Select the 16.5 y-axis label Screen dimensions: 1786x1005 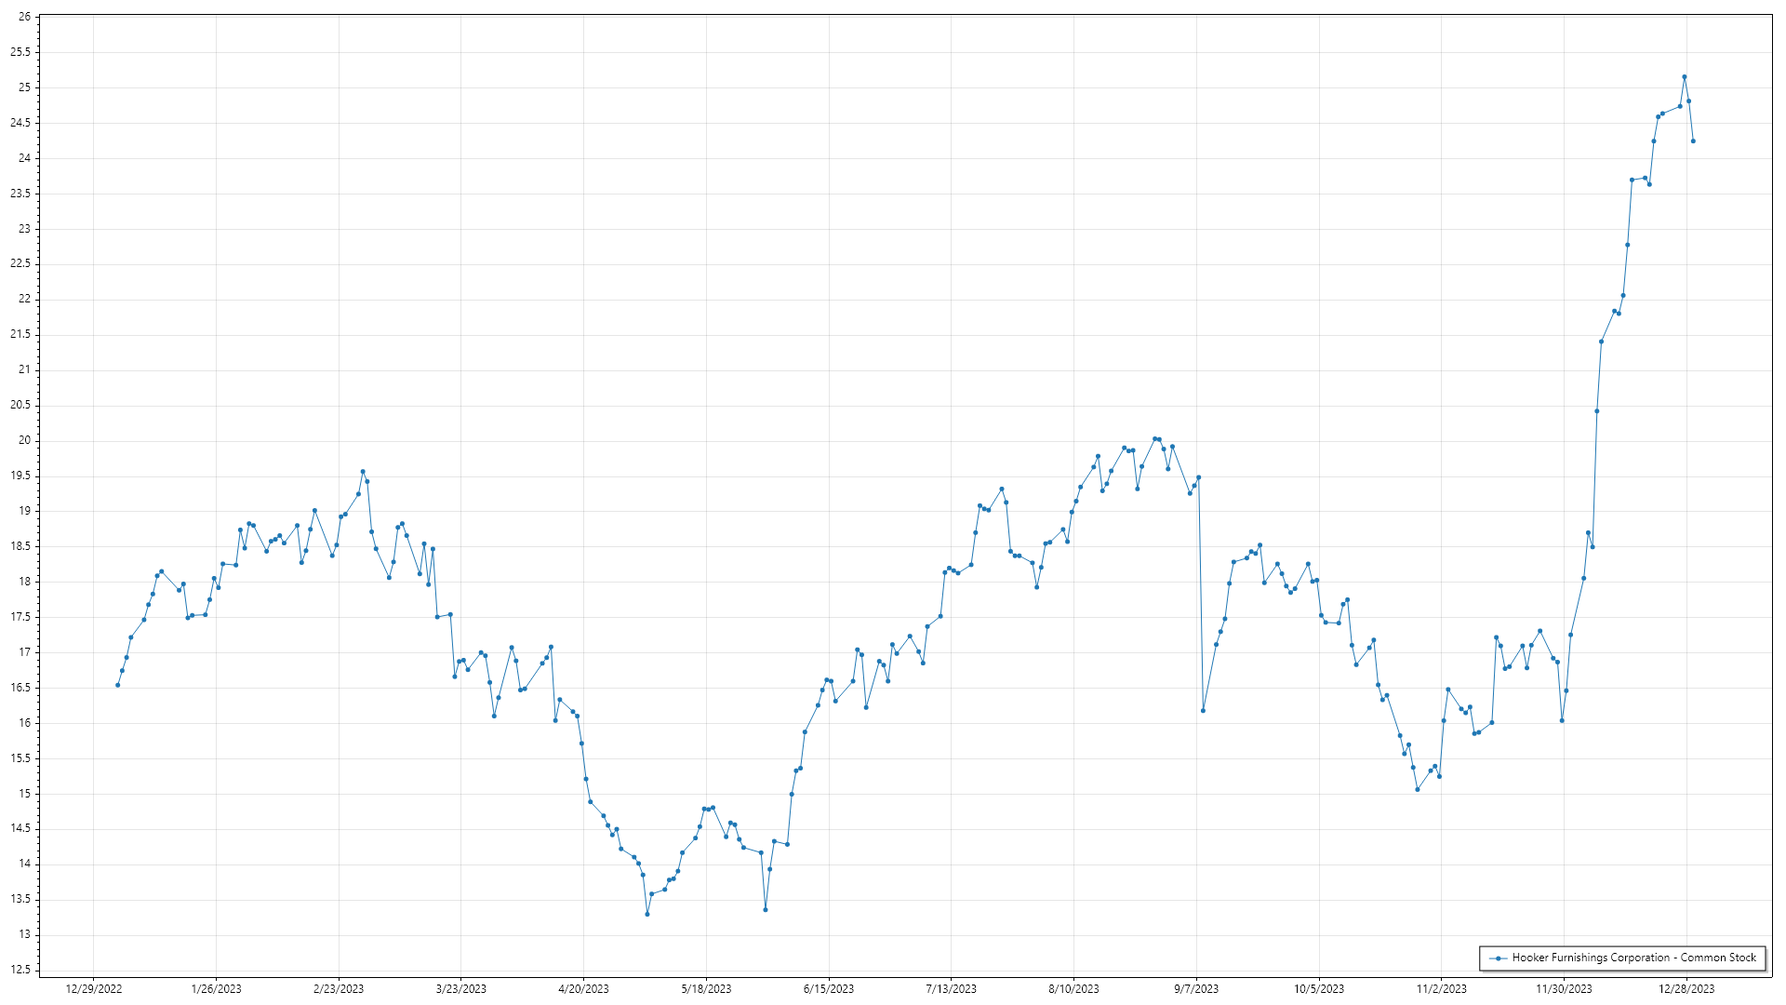point(20,688)
